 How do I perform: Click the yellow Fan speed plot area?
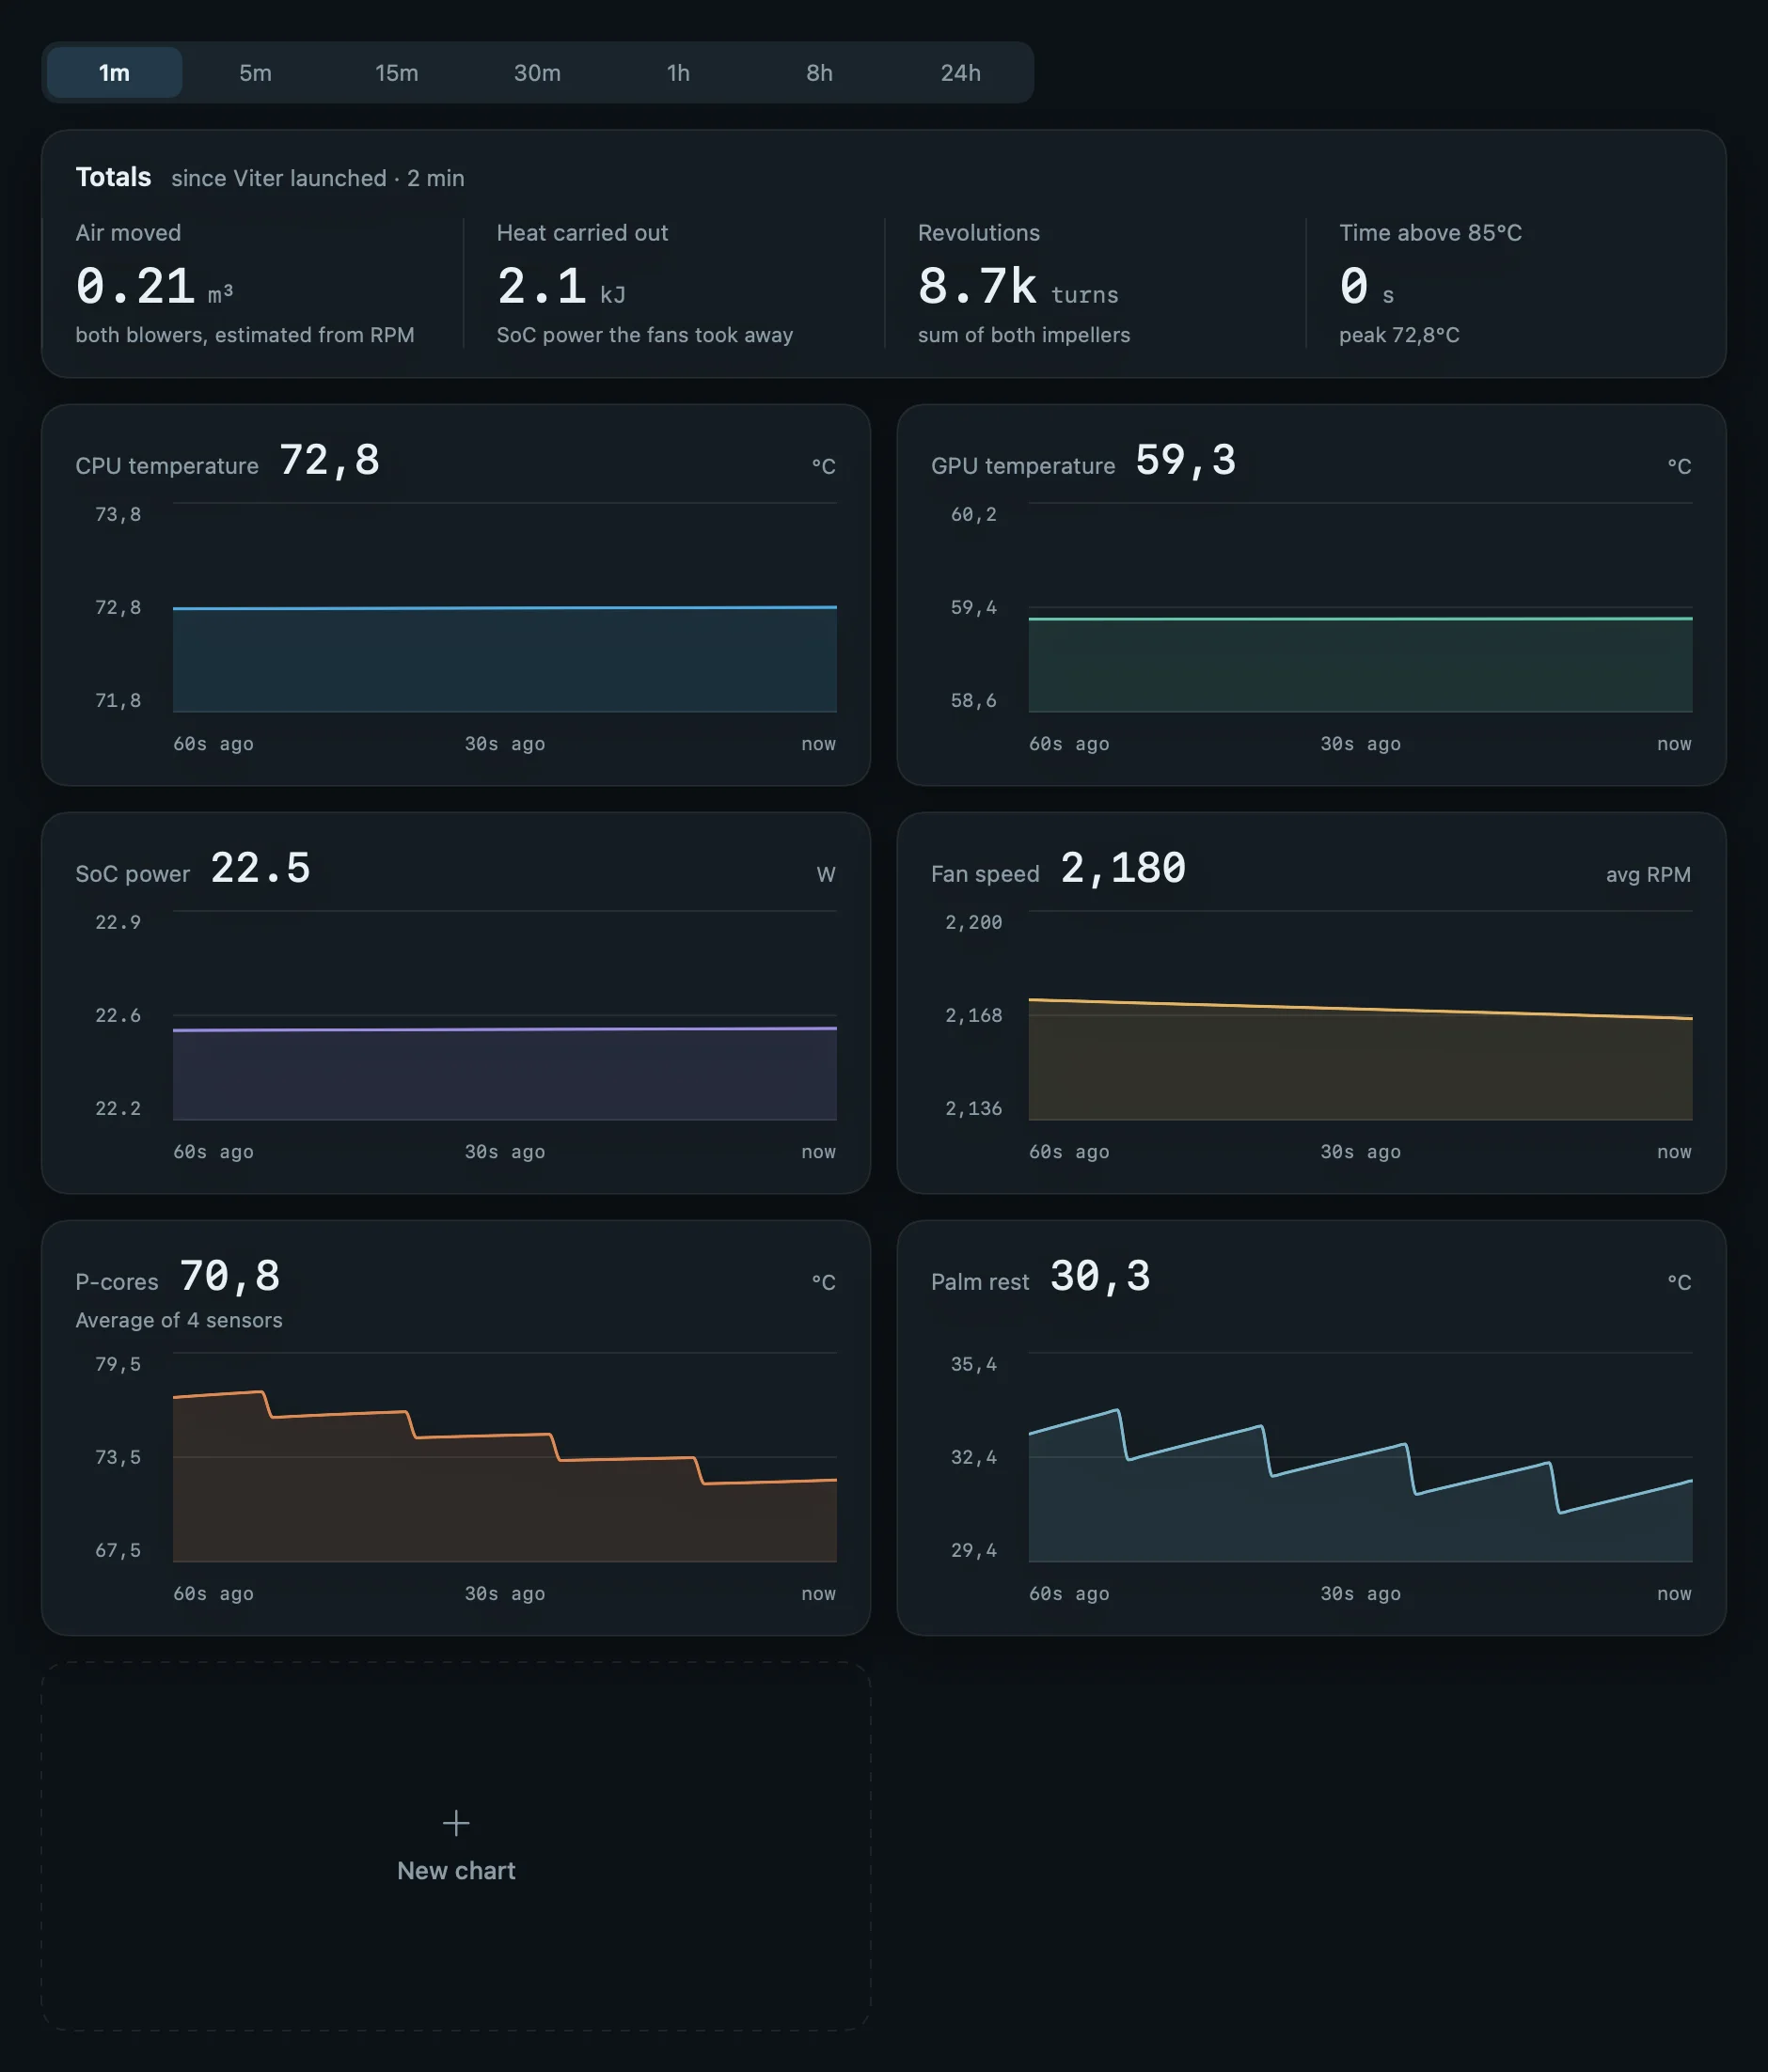1360,1065
